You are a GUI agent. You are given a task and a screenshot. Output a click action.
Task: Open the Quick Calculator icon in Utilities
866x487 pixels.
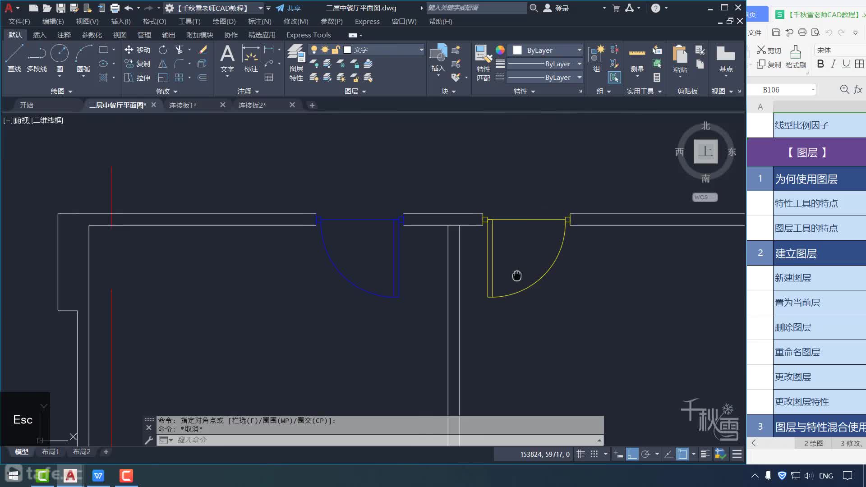coord(657,78)
